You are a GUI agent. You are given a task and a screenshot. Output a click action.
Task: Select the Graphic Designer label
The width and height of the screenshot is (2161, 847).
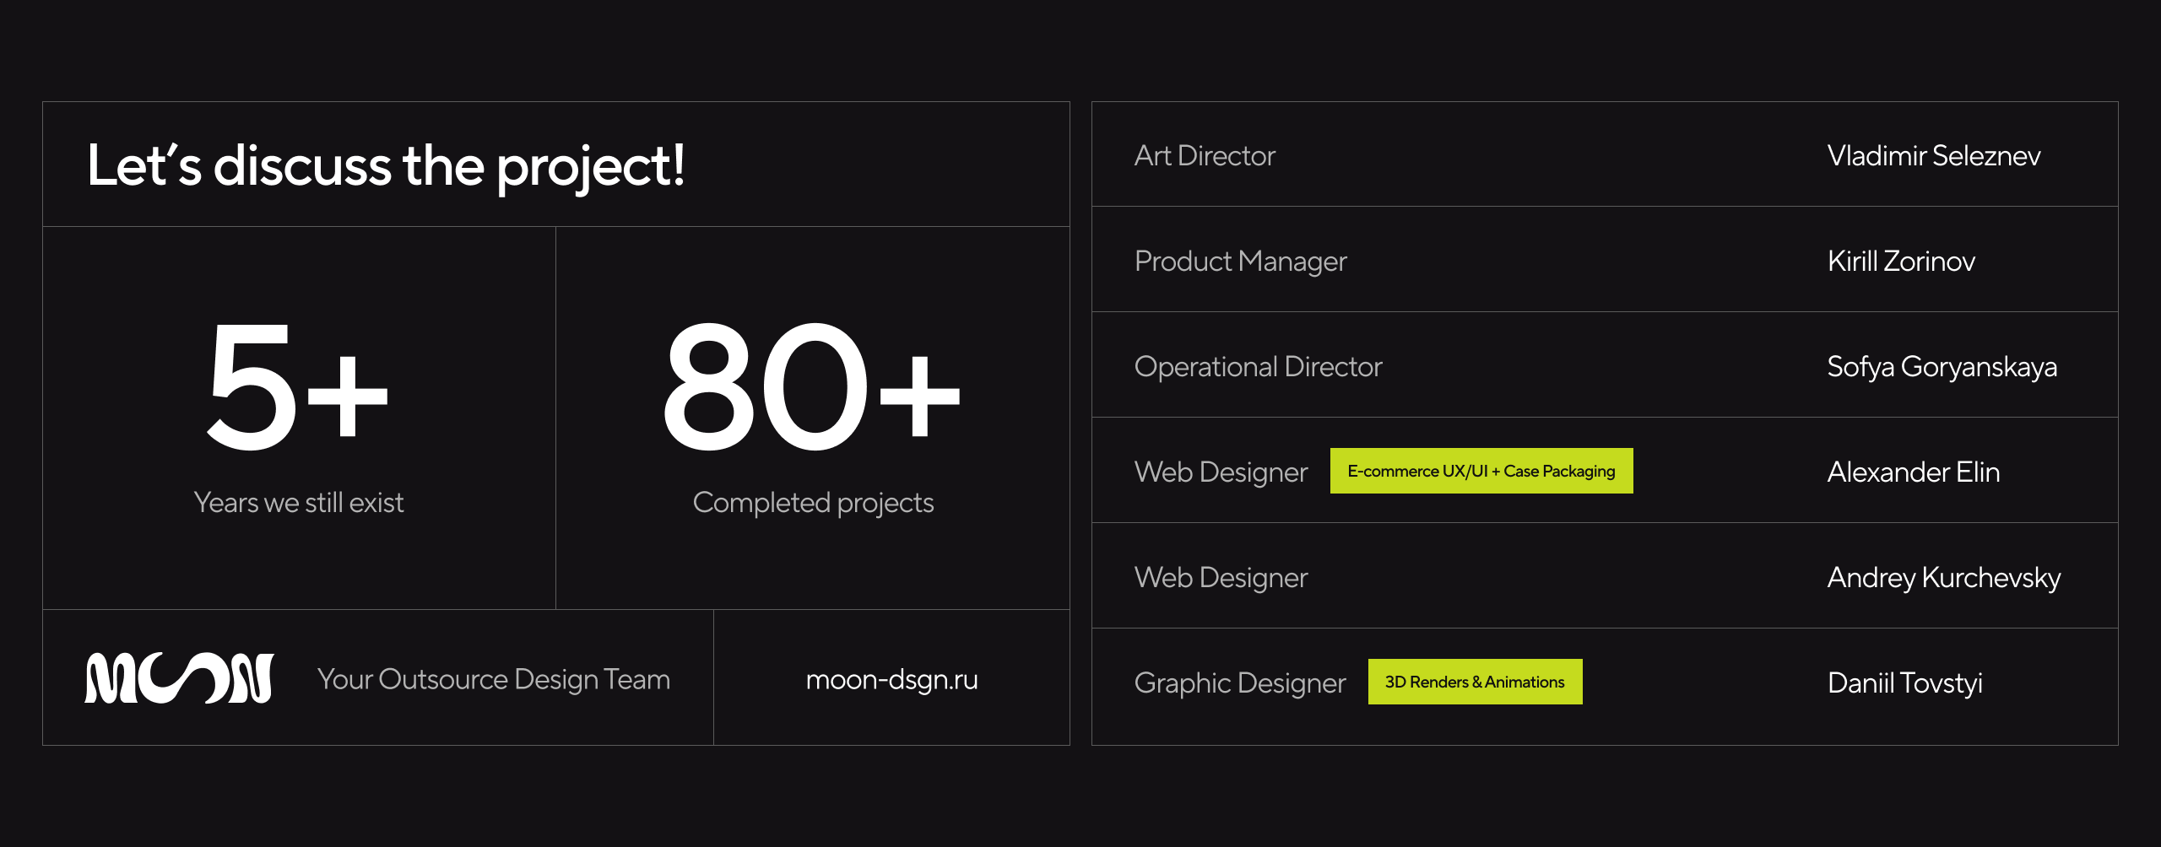(1239, 683)
